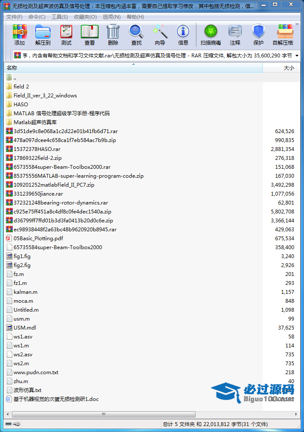Open the View (查看) book icon
Image resolution: width=304 pixels, height=432 pixels.
coord(90,35)
